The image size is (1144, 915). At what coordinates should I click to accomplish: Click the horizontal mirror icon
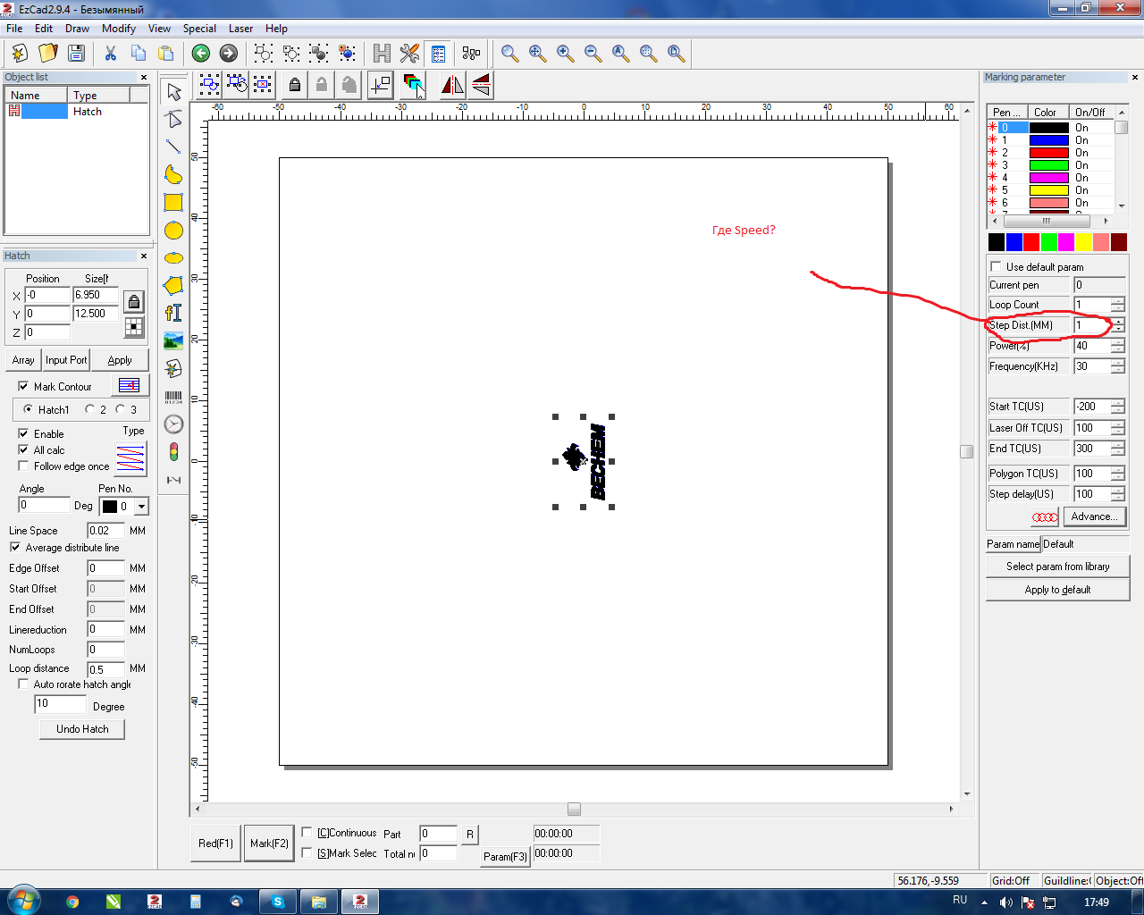(452, 85)
